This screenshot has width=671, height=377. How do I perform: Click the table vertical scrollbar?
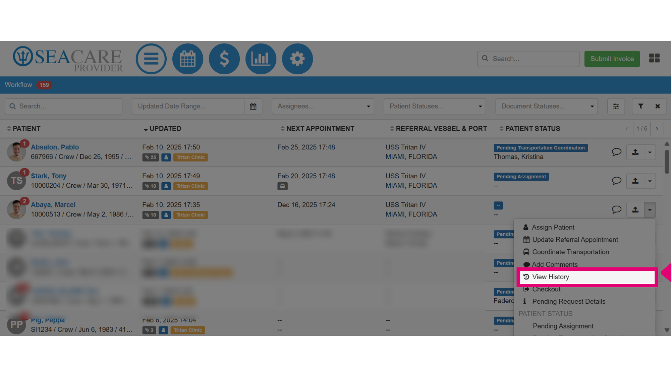coord(667,162)
